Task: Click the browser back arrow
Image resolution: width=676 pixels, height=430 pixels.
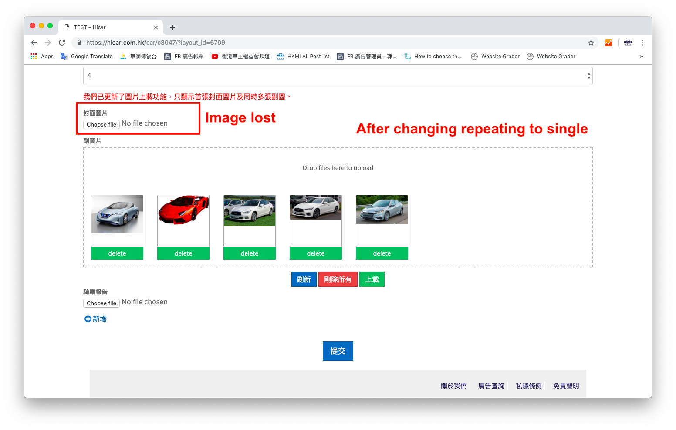Action: (34, 43)
